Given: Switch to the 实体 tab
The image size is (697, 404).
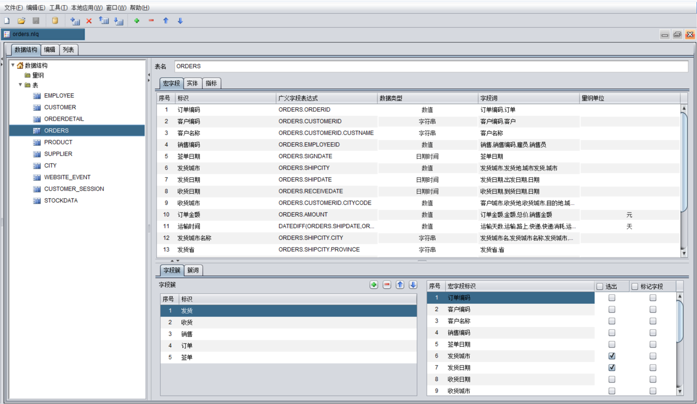Looking at the screenshot, I should 192,83.
